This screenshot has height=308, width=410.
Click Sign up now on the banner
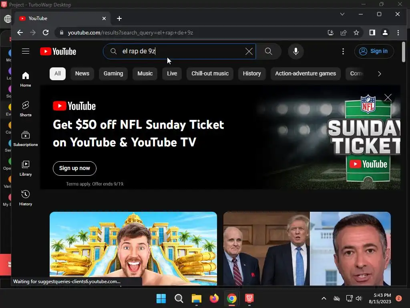click(x=74, y=168)
